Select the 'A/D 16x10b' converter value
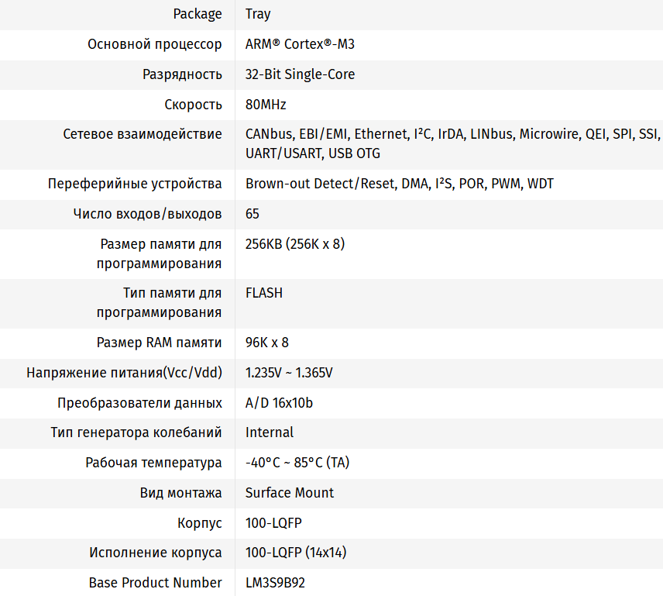This screenshot has width=663, height=596. coord(279,403)
